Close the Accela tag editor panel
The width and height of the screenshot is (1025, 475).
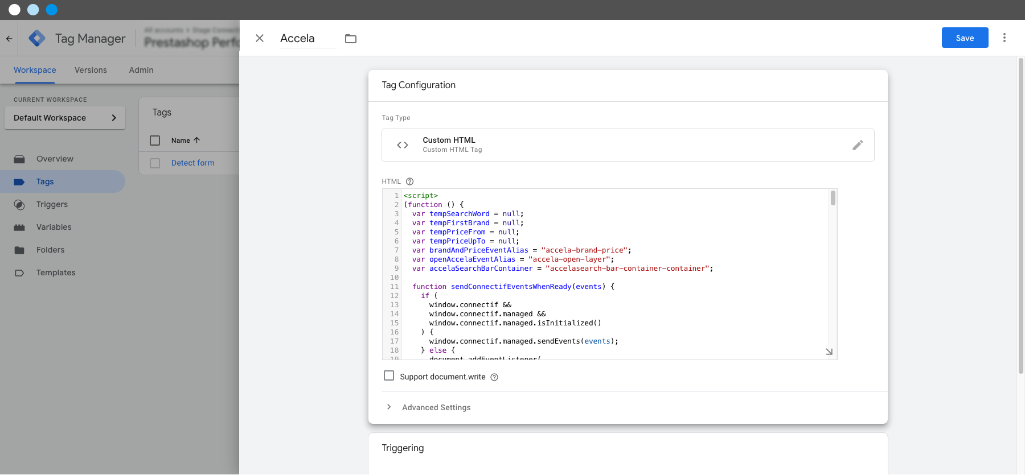260,38
